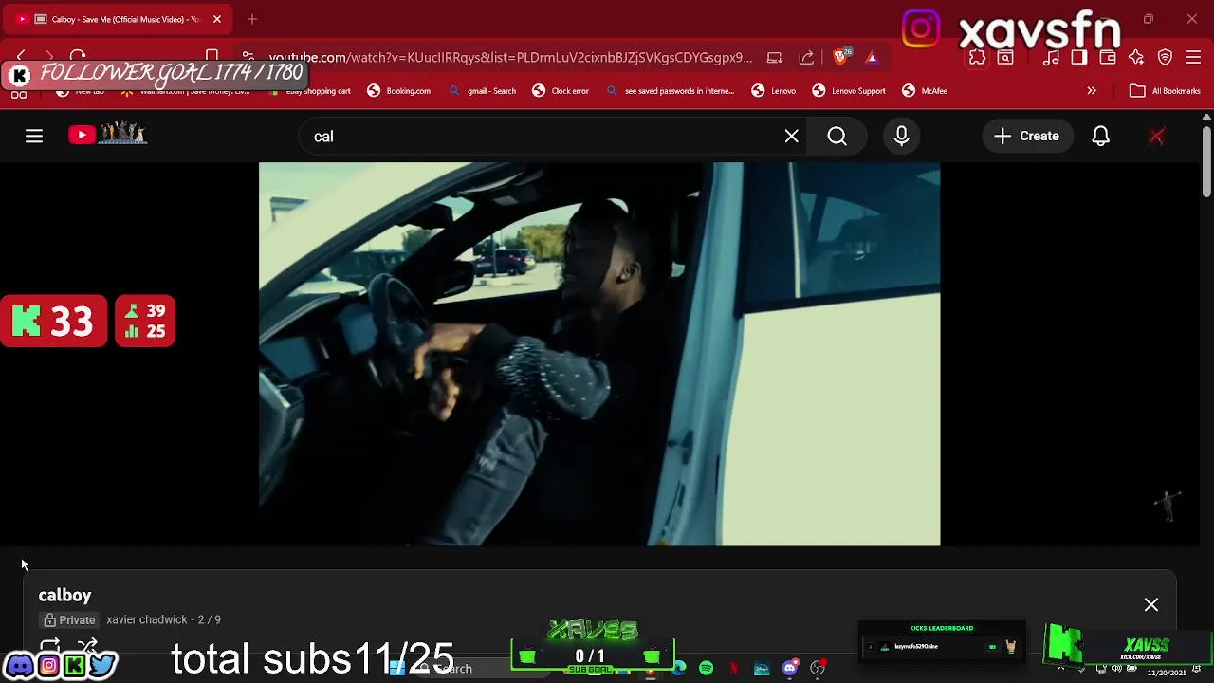Open Microsoft Edge from taskbar
1214x683 pixels.
pos(679,669)
